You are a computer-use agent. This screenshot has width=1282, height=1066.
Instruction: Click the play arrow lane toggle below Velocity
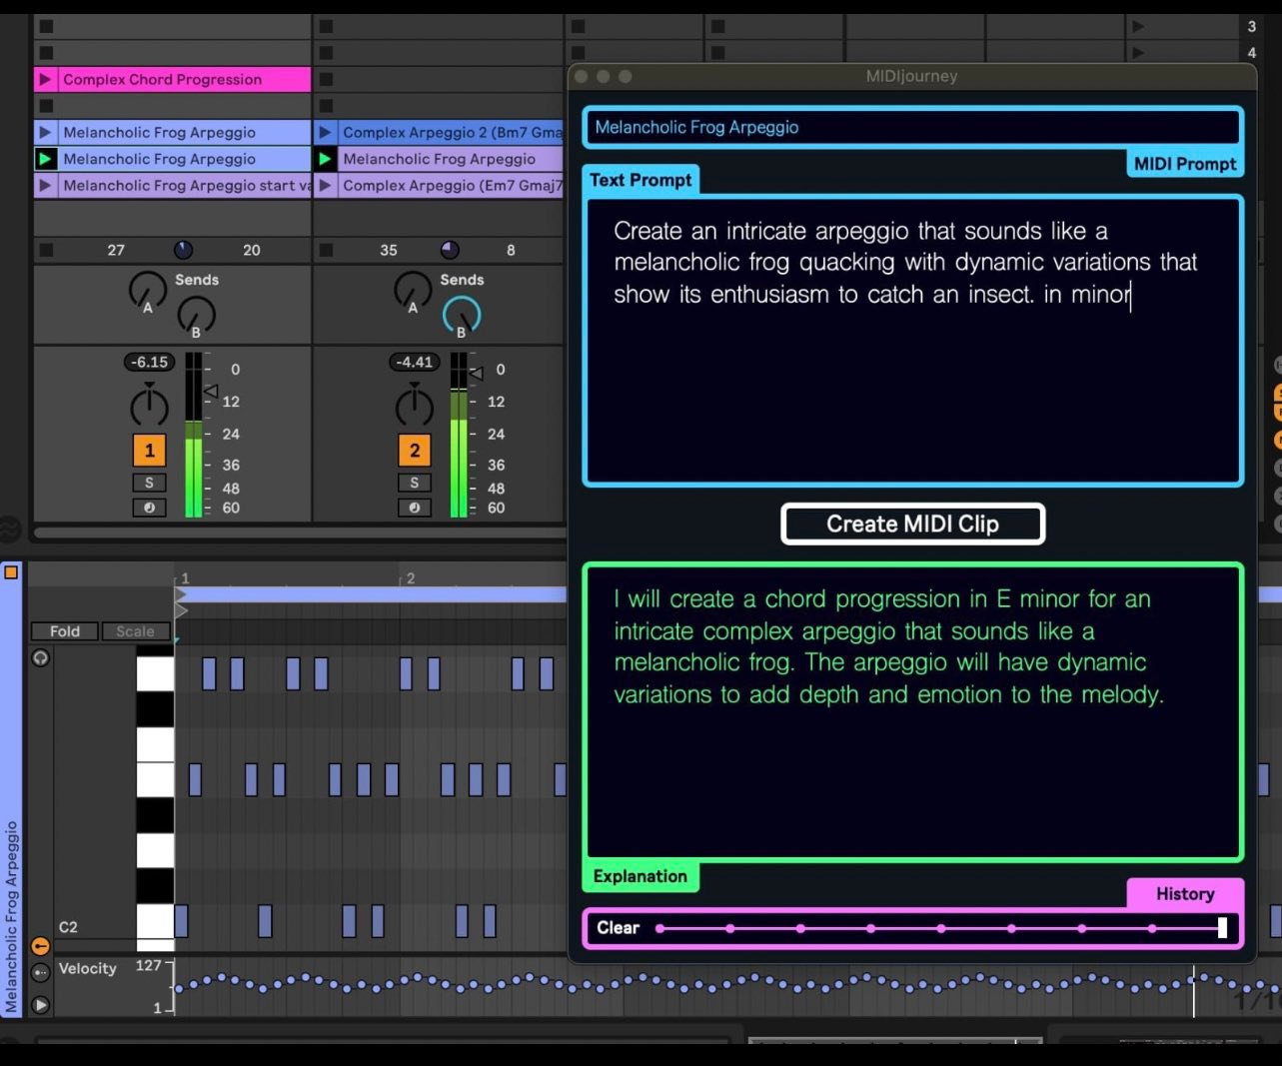[x=40, y=1005]
